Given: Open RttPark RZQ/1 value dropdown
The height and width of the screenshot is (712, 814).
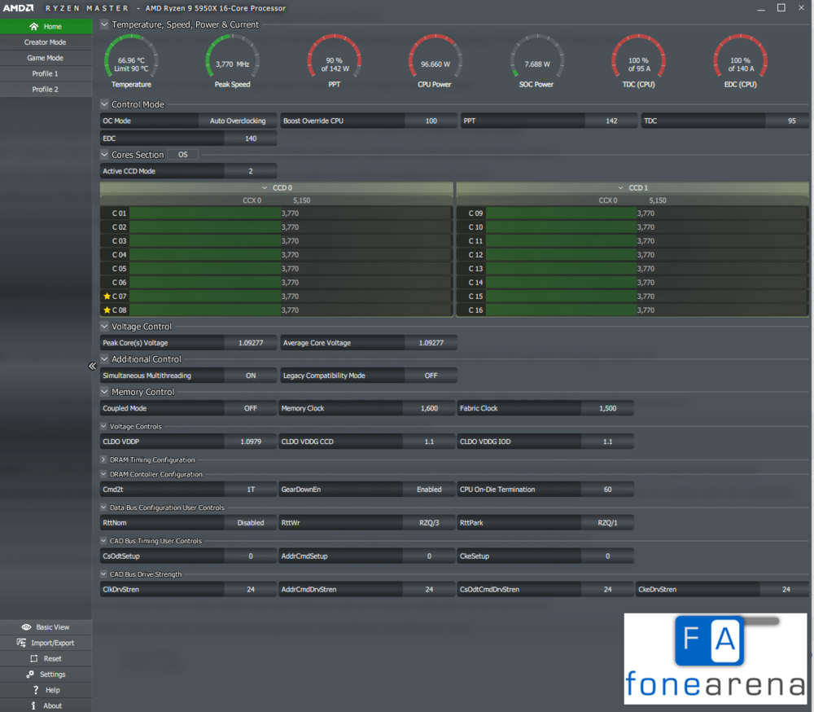Looking at the screenshot, I should tap(607, 522).
